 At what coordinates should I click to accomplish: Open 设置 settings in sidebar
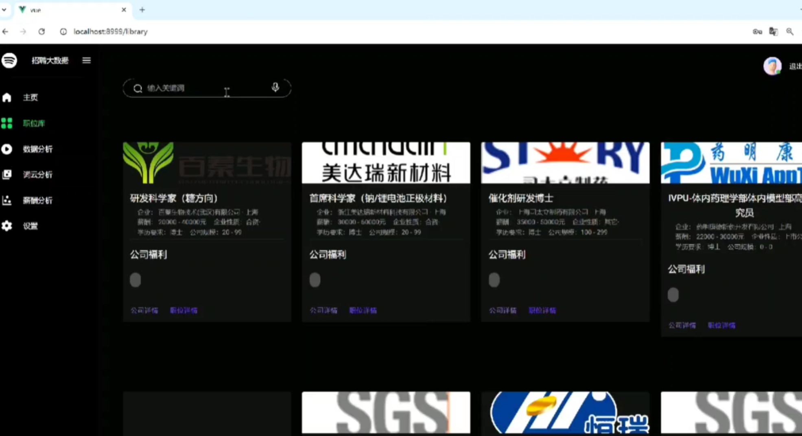coord(30,226)
